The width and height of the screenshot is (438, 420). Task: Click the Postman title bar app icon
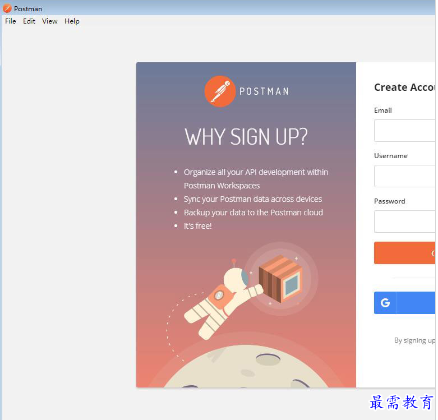point(7,8)
